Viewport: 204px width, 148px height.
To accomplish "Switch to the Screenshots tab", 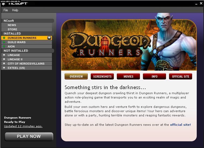I will click(x=102, y=77).
